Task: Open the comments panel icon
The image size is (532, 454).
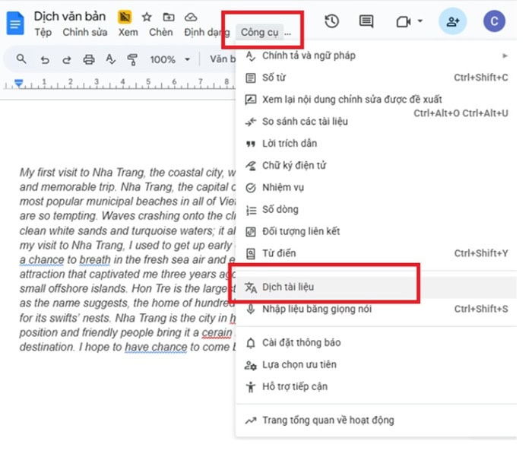Action: pyautogui.click(x=366, y=21)
